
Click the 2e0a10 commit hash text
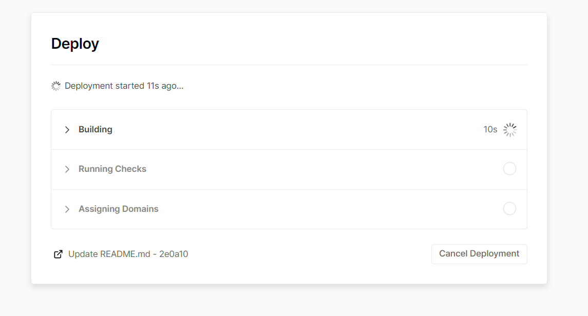pyautogui.click(x=174, y=254)
